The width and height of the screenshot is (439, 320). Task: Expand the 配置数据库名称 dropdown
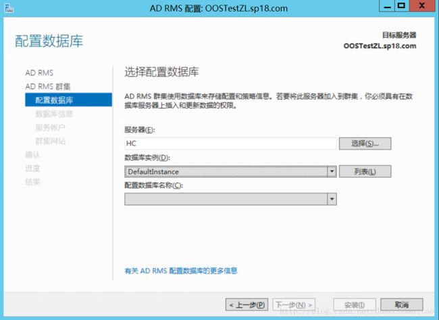point(230,199)
